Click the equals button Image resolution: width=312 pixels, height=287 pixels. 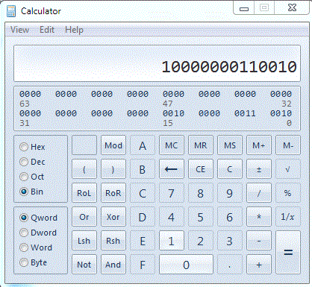click(288, 253)
